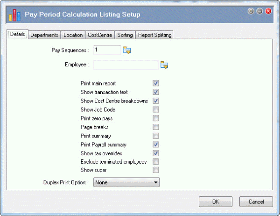Close the dialog with the red X

coord(268,11)
